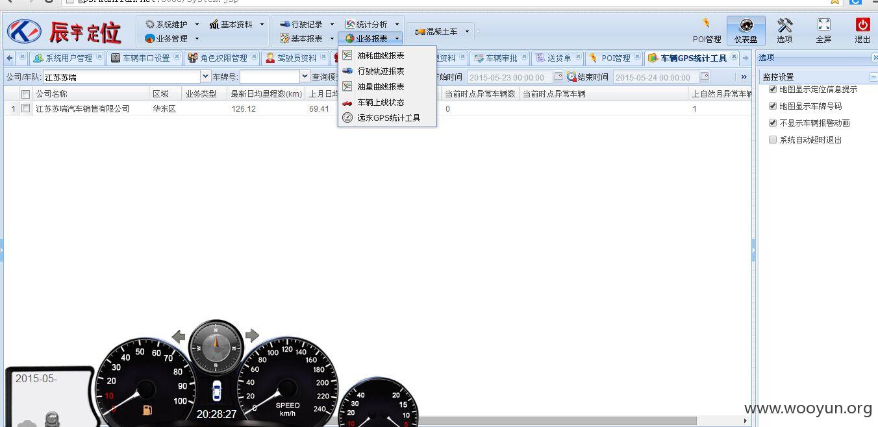Sort by 业务类型 column header
The height and width of the screenshot is (427, 878).
[x=205, y=93]
